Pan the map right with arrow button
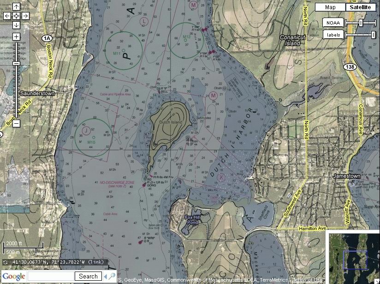 coord(25,16)
